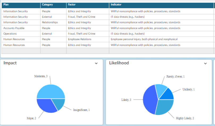Click the Employee Relations factor cell
215x126 pixels.
(x=88, y=39)
